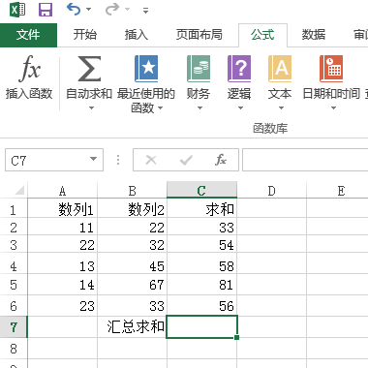Click the formula bar fx icon
The height and width of the screenshot is (368, 368).
click(221, 160)
